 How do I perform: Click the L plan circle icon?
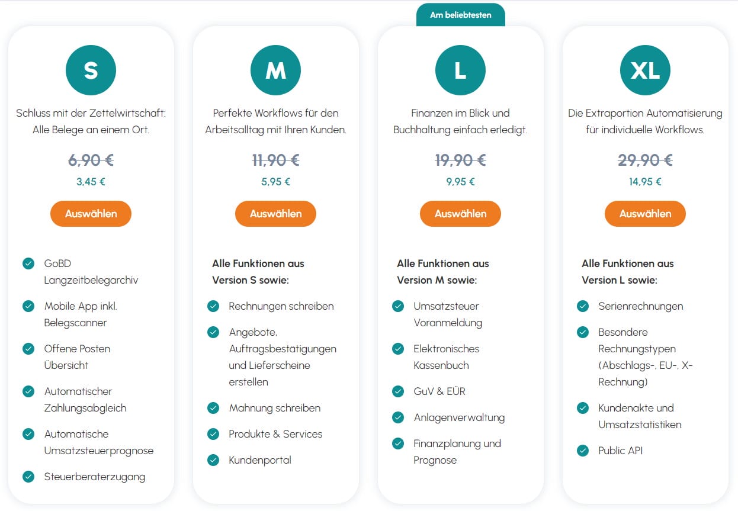[x=460, y=70]
